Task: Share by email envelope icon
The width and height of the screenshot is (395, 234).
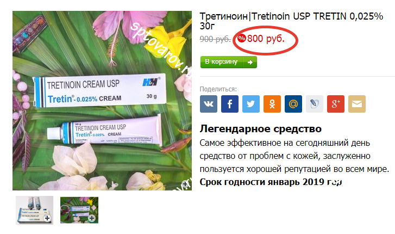Action: 357,104
